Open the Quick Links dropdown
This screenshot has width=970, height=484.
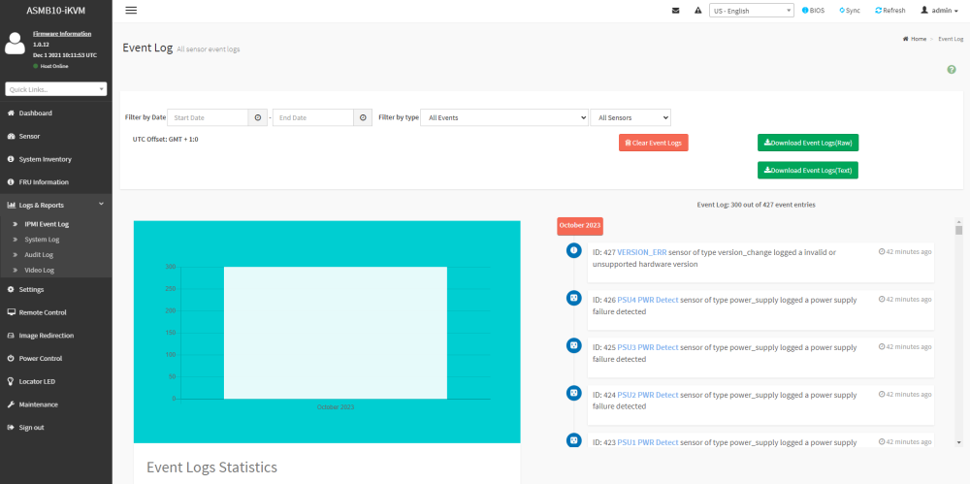[55, 89]
